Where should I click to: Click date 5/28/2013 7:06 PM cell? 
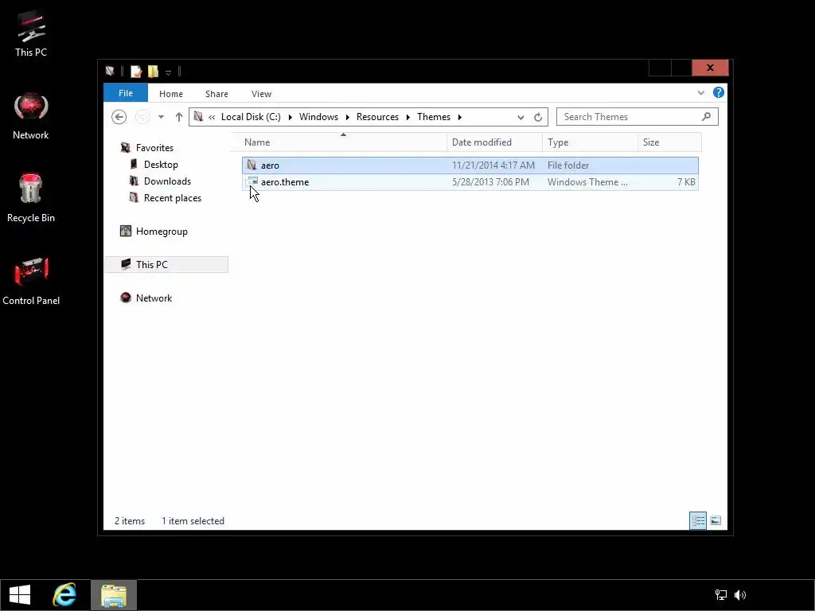point(490,182)
